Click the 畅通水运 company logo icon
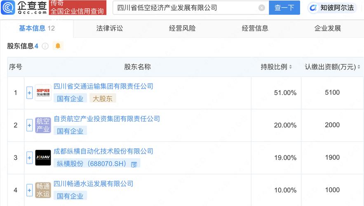The width and height of the screenshot is (364, 206). pos(43,190)
